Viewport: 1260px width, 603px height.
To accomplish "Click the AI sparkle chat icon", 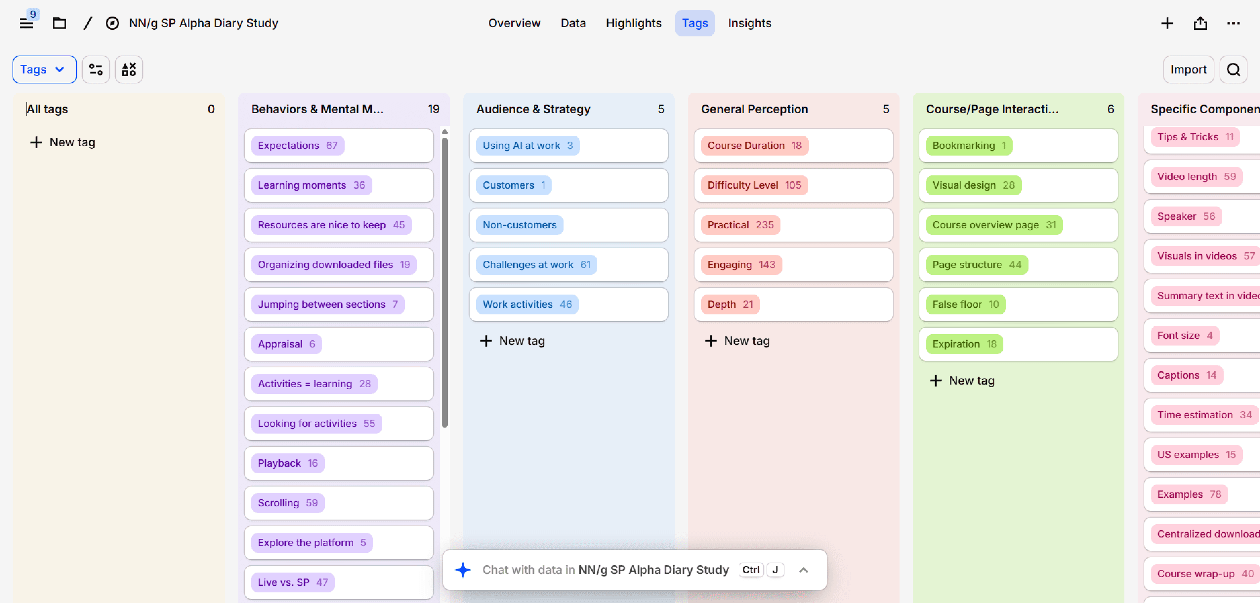I will point(462,570).
